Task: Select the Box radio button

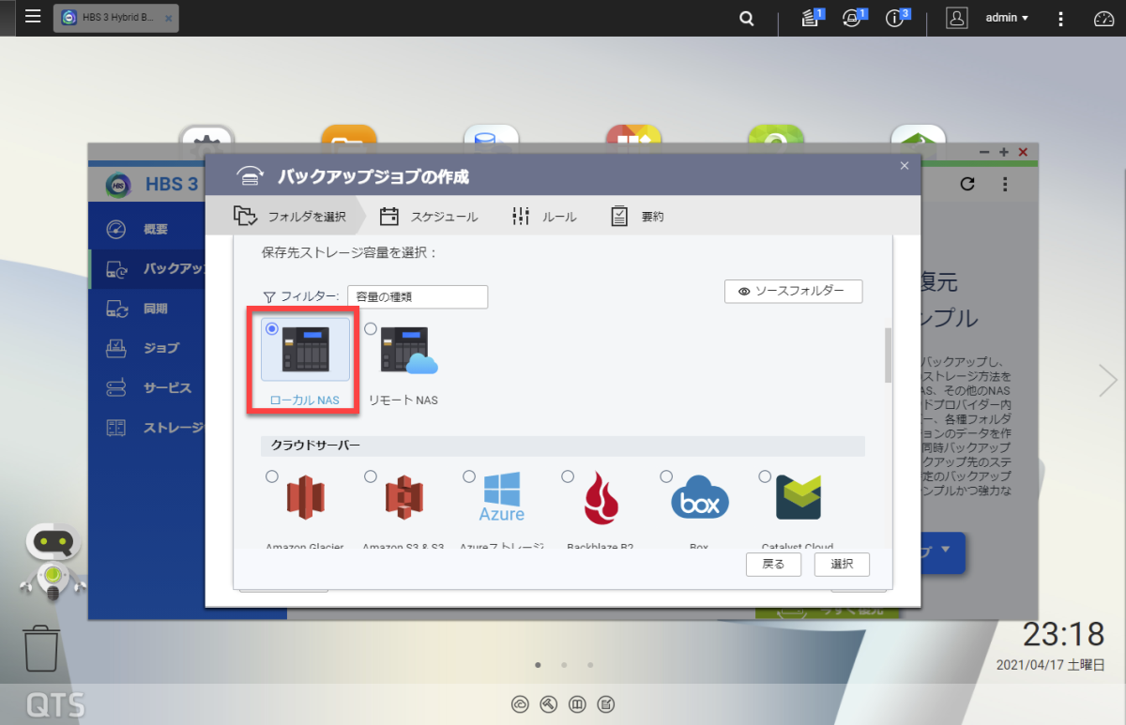Action: (666, 476)
